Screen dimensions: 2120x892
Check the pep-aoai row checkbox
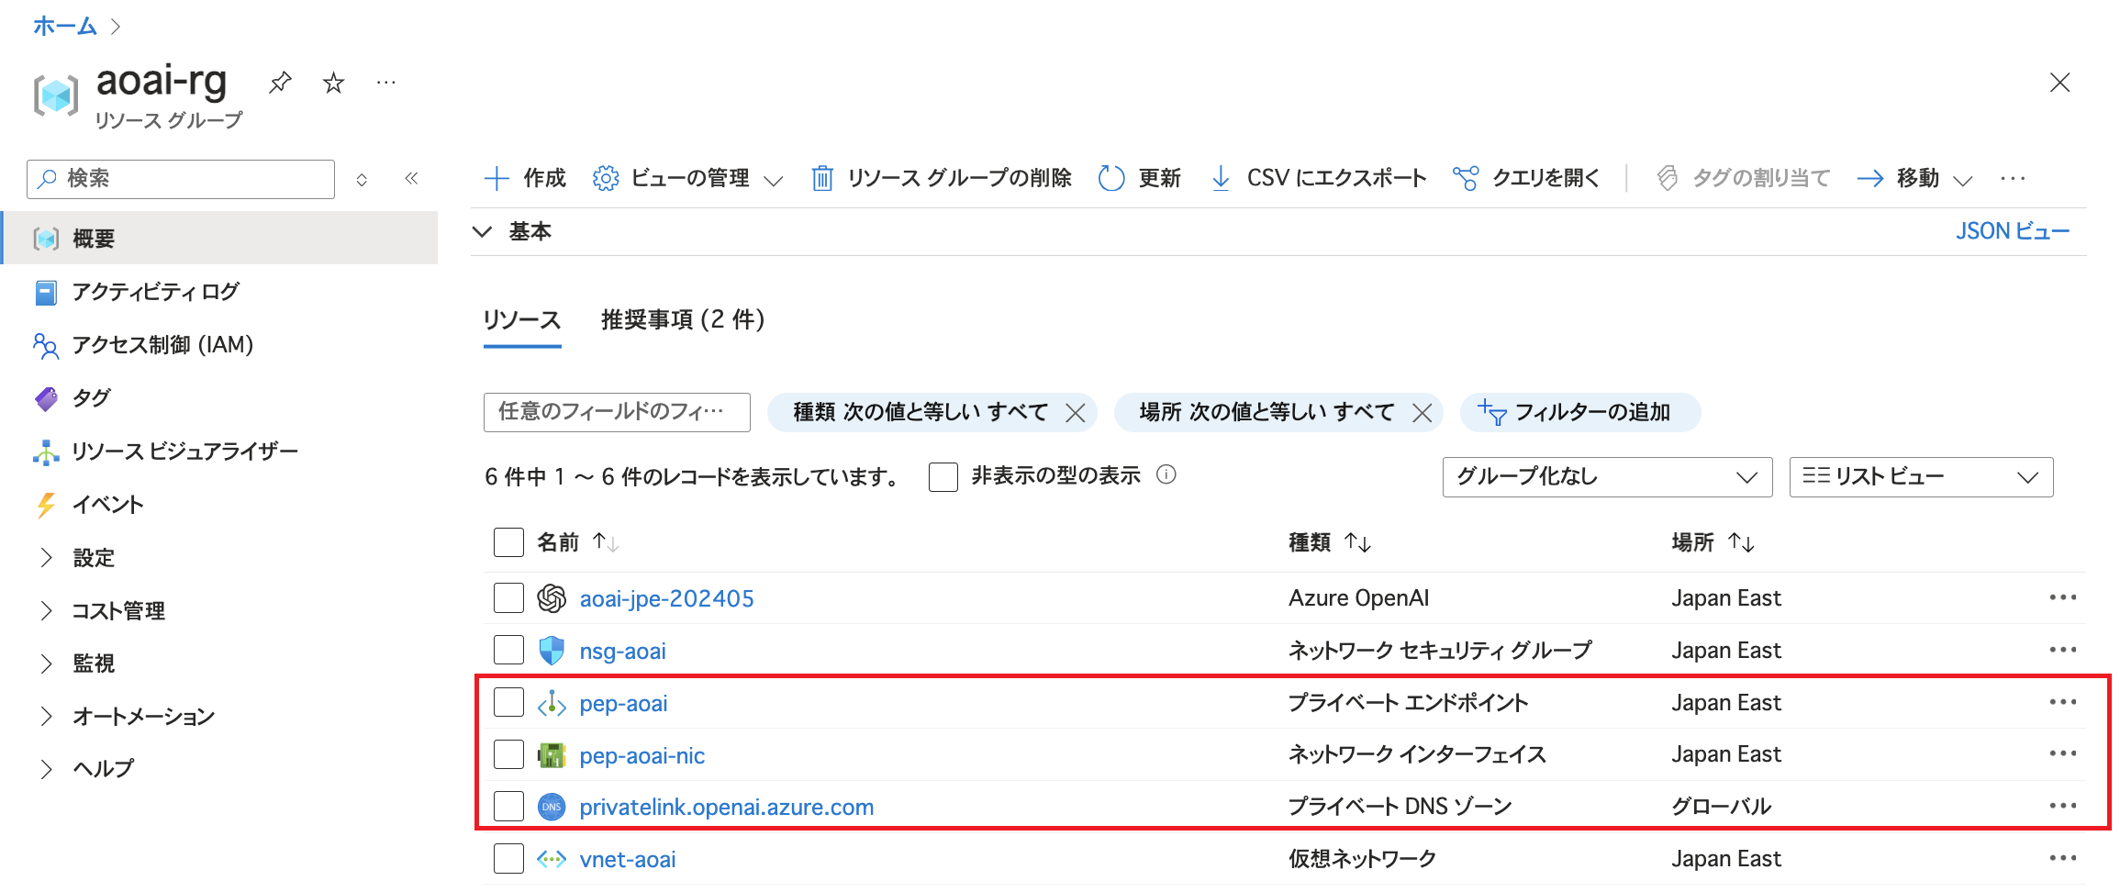click(x=508, y=703)
